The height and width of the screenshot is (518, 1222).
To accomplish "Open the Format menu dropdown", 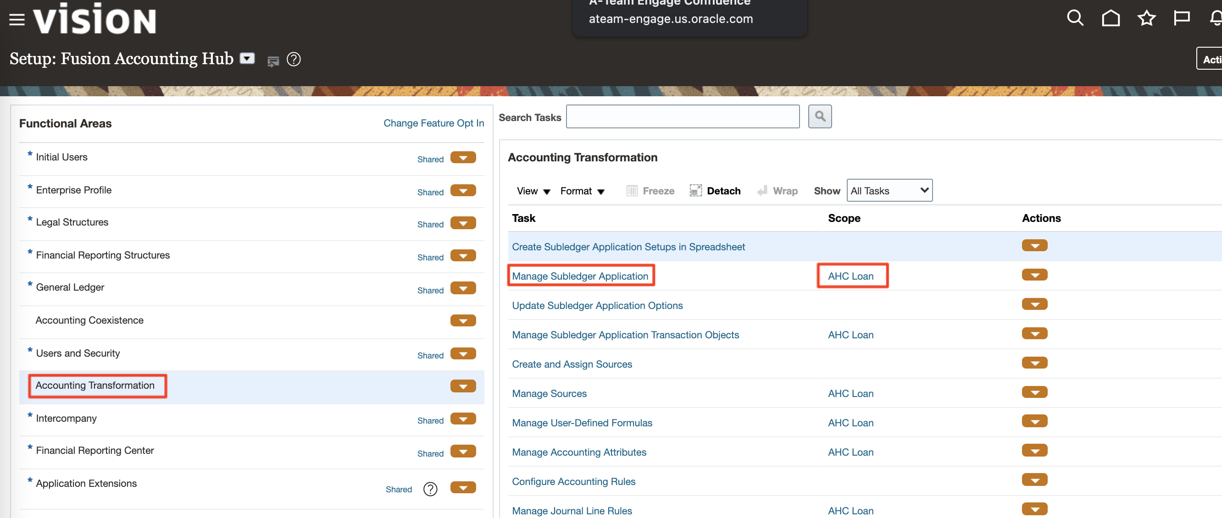I will tap(582, 191).
